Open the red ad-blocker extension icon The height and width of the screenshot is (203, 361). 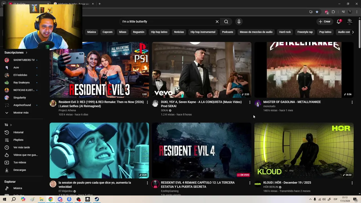[327, 12]
